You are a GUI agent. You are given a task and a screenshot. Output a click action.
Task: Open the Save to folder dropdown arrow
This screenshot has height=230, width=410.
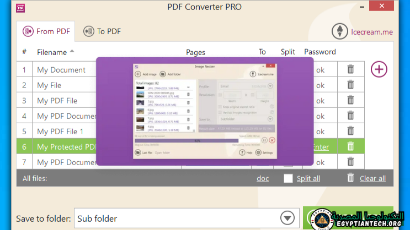click(x=287, y=218)
